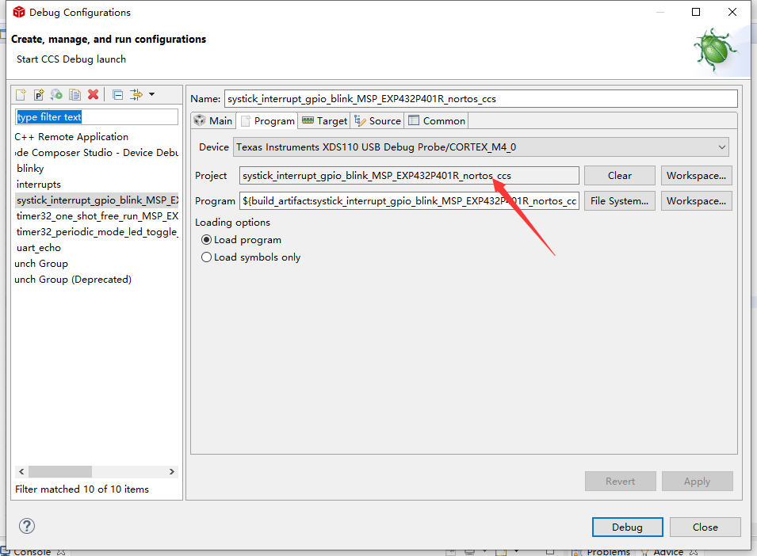
Task: Select the Load symbols only option
Action: click(x=206, y=257)
